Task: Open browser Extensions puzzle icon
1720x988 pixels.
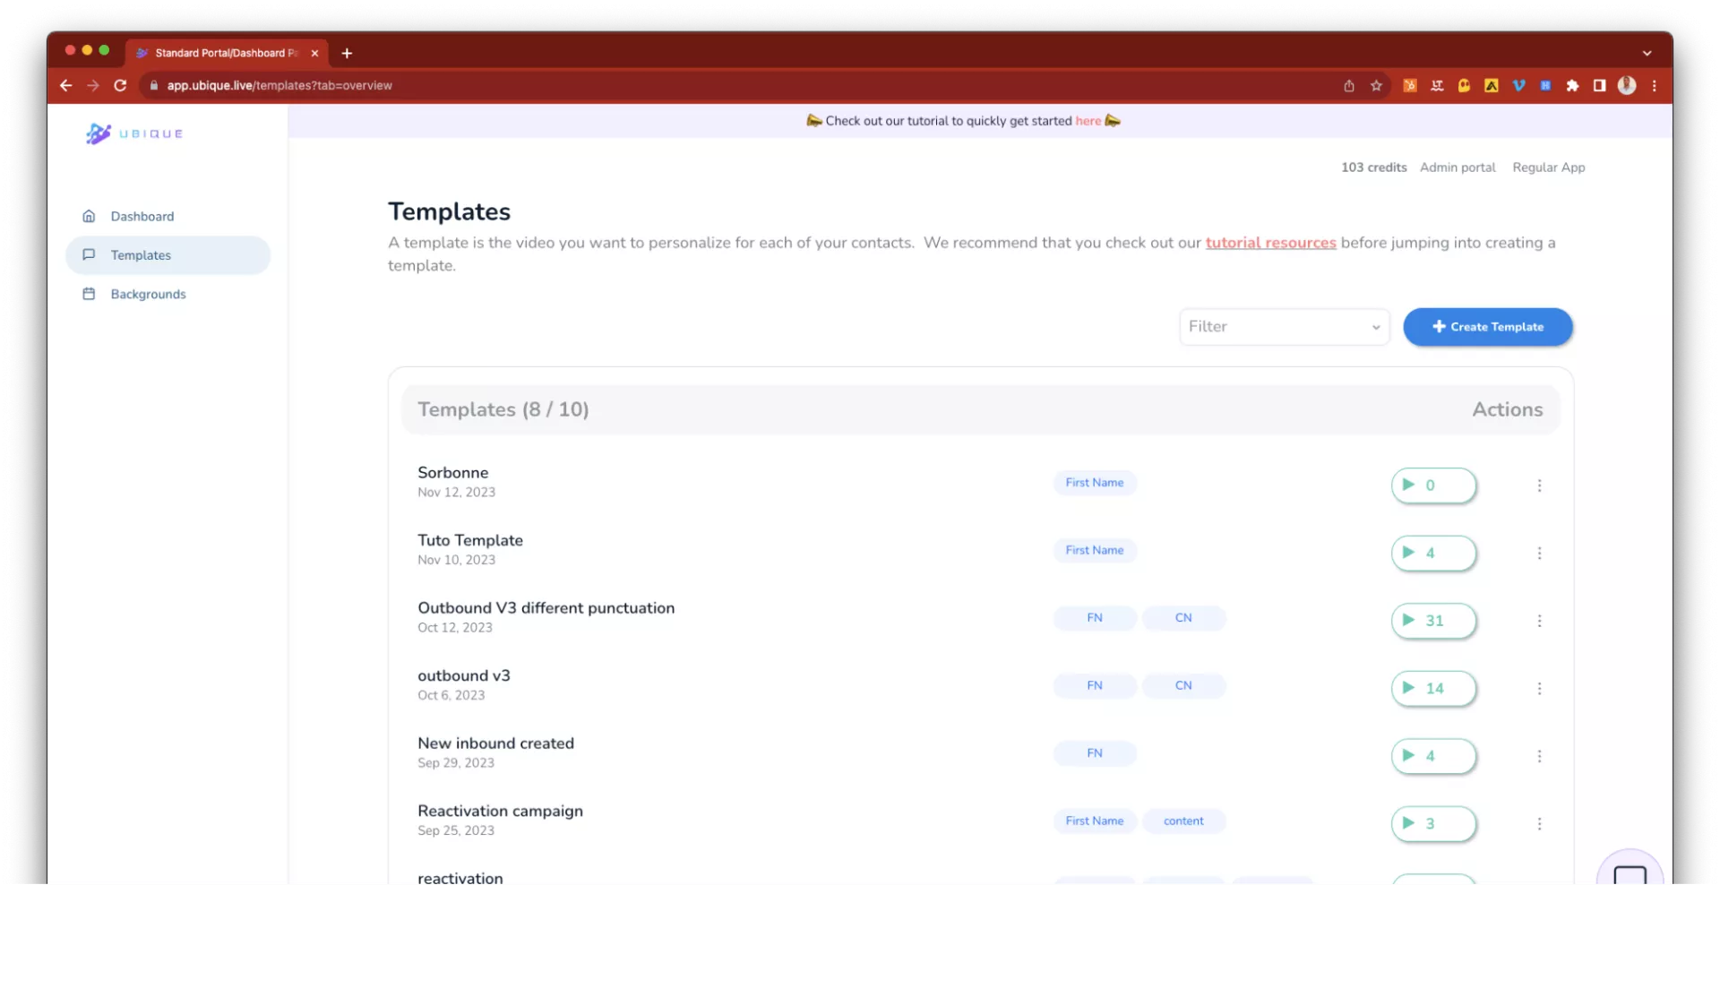Action: click(1572, 86)
